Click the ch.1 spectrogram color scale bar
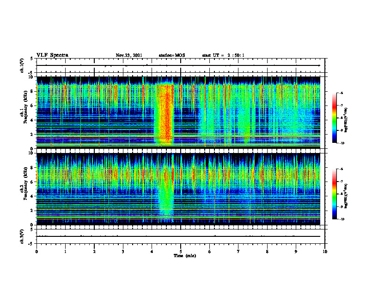The height and width of the screenshot is (282, 366). click(335, 118)
